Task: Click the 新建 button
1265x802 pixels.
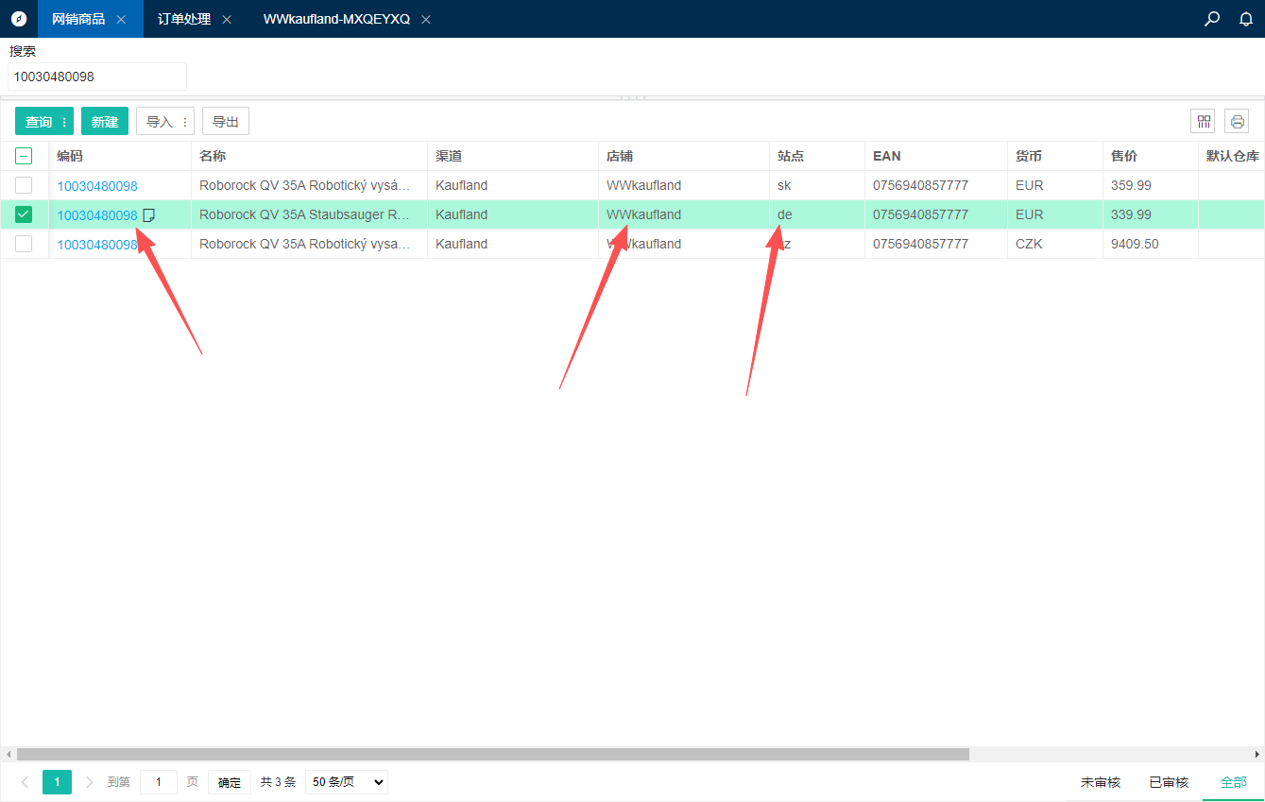Action: coord(105,122)
